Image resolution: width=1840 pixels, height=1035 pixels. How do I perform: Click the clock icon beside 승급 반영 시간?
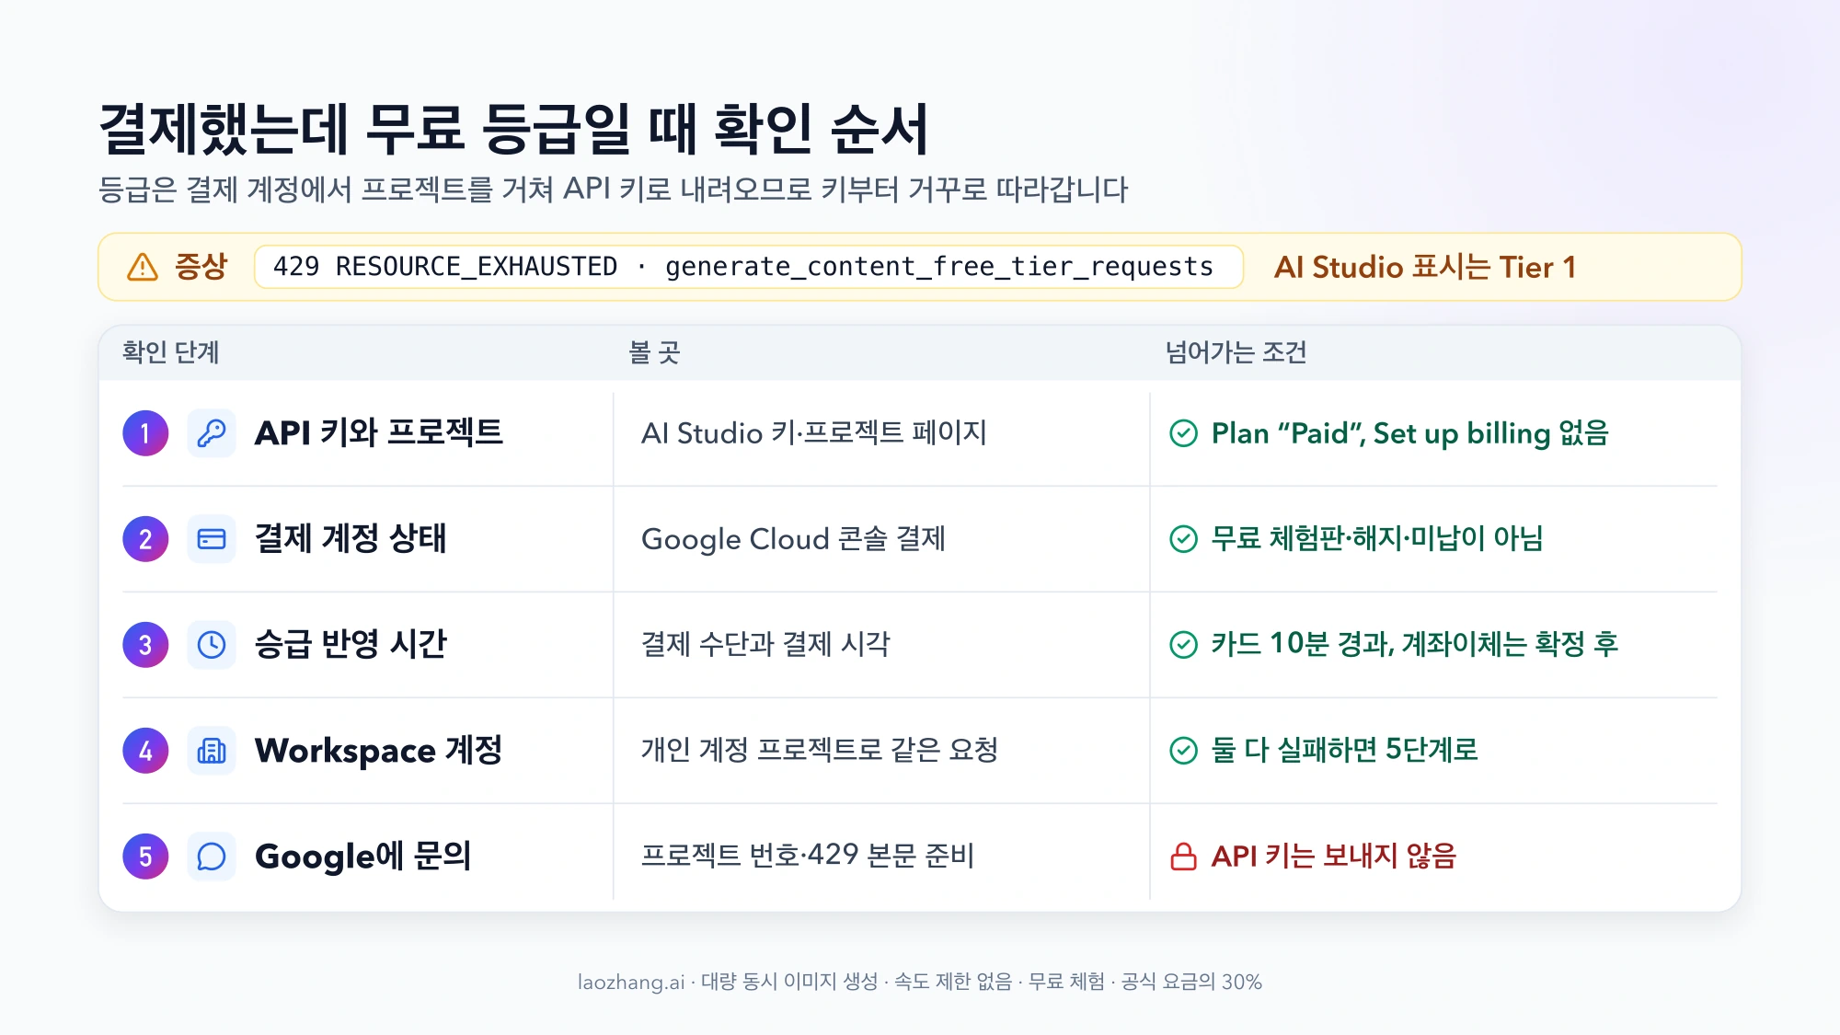212,645
